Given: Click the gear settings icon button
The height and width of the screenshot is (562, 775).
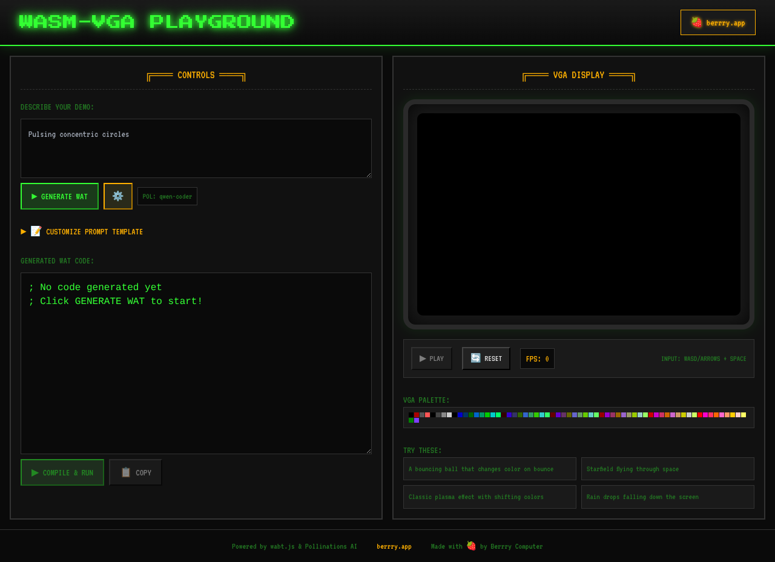Looking at the screenshot, I should click(118, 196).
